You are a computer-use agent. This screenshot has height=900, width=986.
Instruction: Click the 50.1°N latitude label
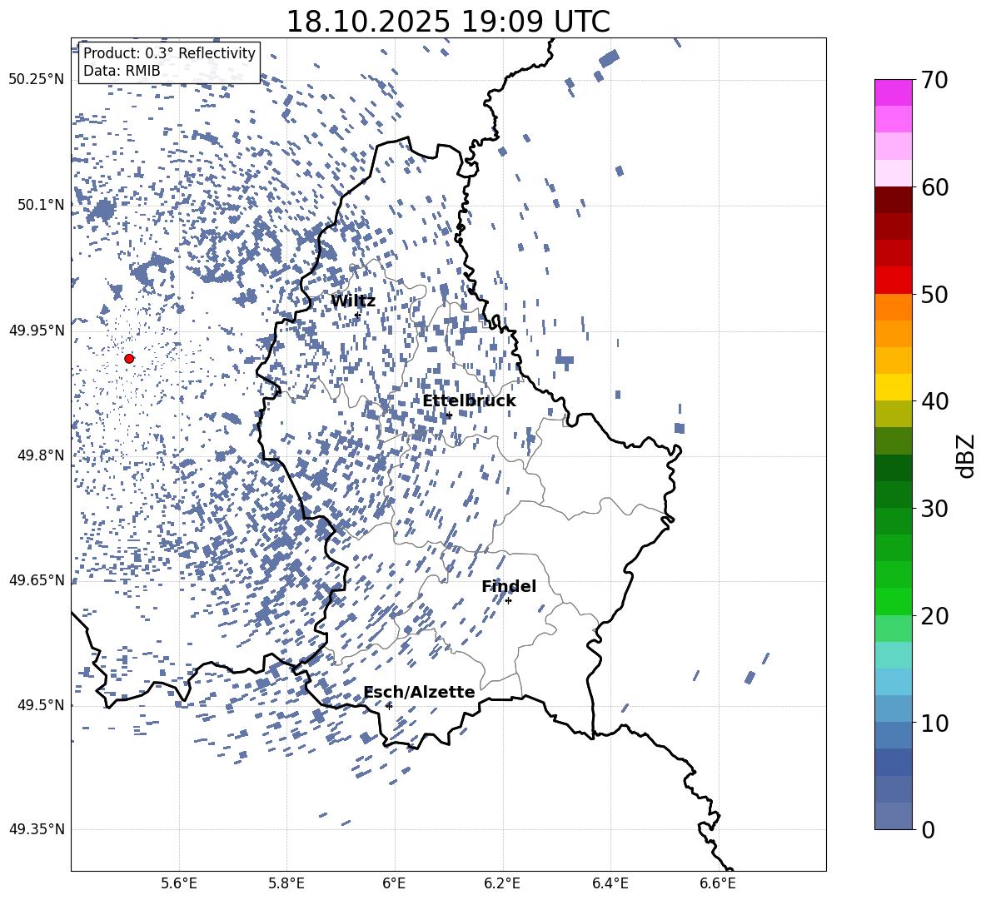coord(40,205)
